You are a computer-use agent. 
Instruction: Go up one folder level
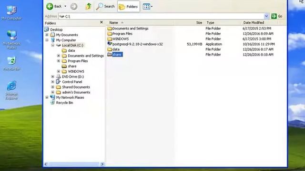point(88,6)
